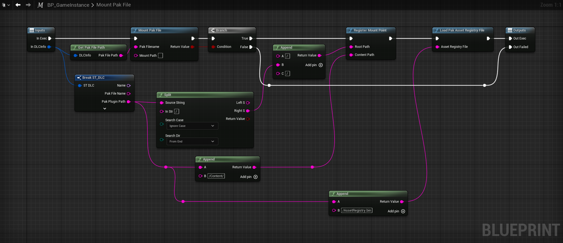Click the Register Mount Point node title
Image resolution: width=563 pixels, height=243 pixels.
(x=370, y=30)
